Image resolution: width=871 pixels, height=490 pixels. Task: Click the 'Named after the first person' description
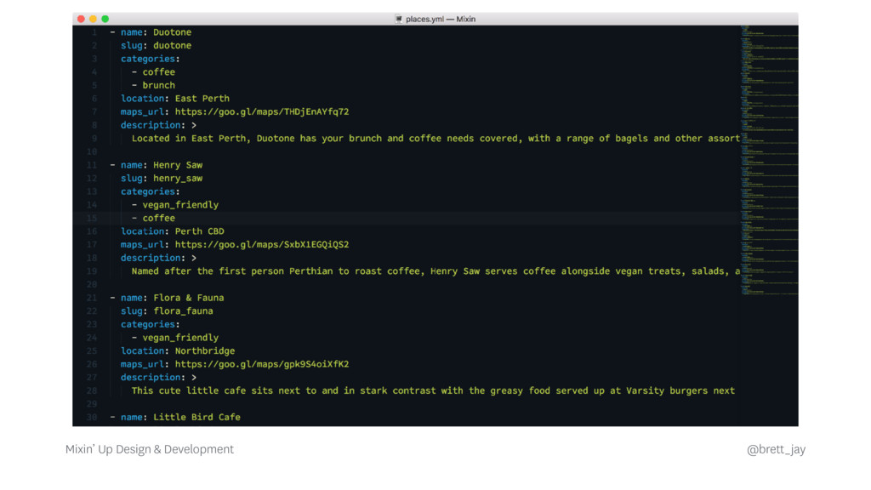tap(435, 271)
